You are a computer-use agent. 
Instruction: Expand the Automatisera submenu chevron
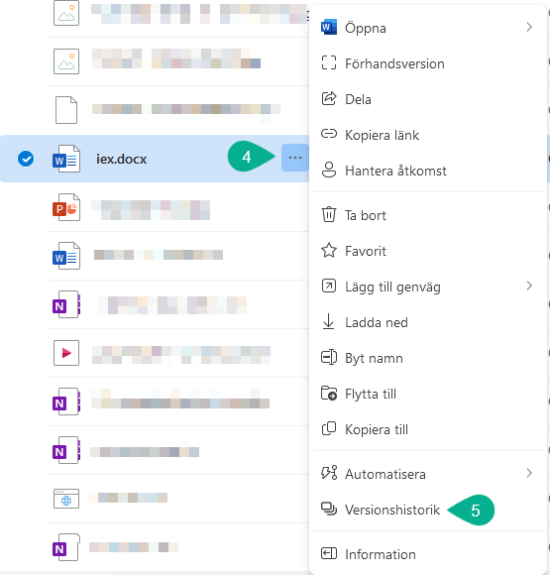click(529, 473)
